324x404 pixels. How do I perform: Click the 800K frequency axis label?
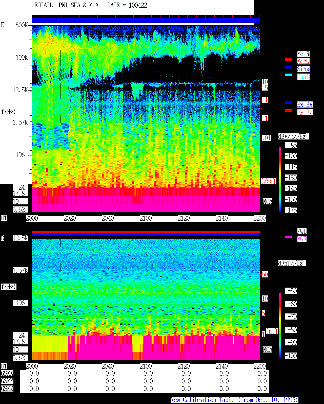[x=22, y=25]
